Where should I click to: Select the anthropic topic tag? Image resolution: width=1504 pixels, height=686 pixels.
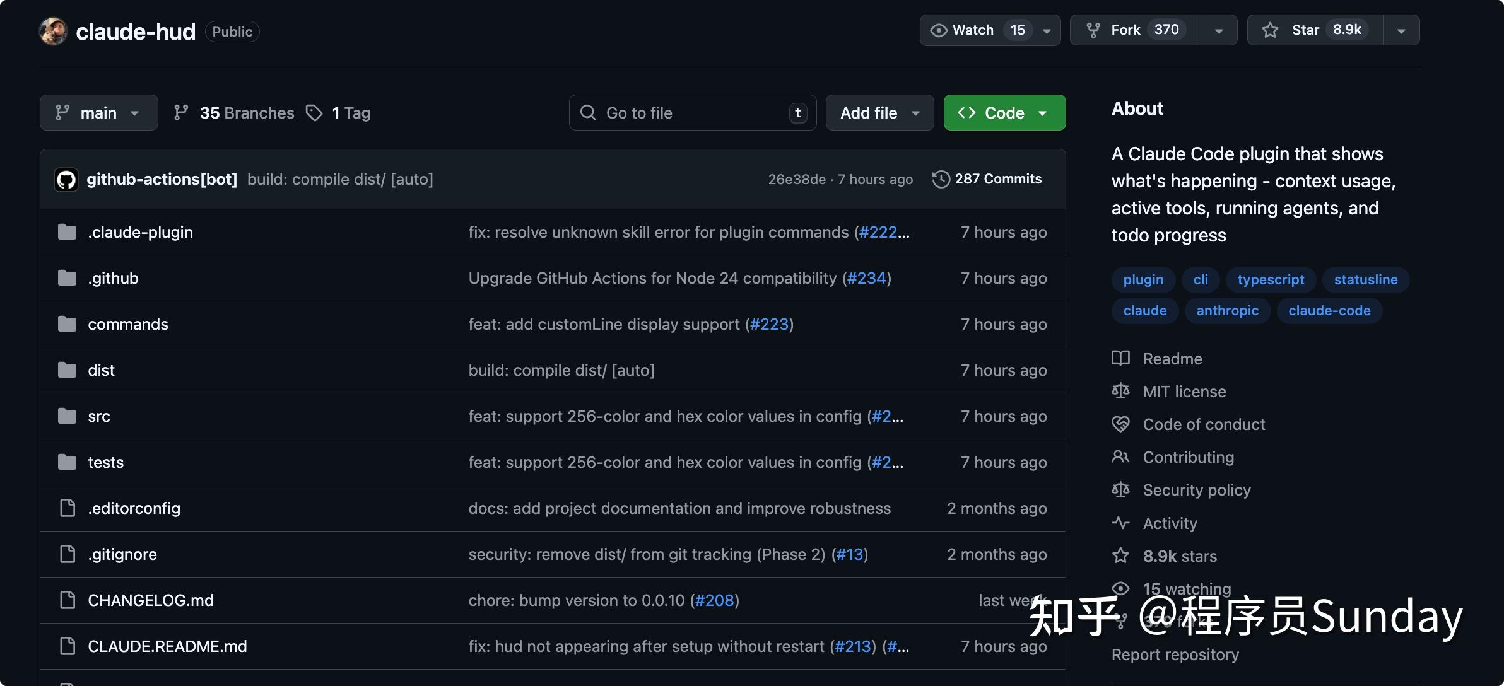1227,310
